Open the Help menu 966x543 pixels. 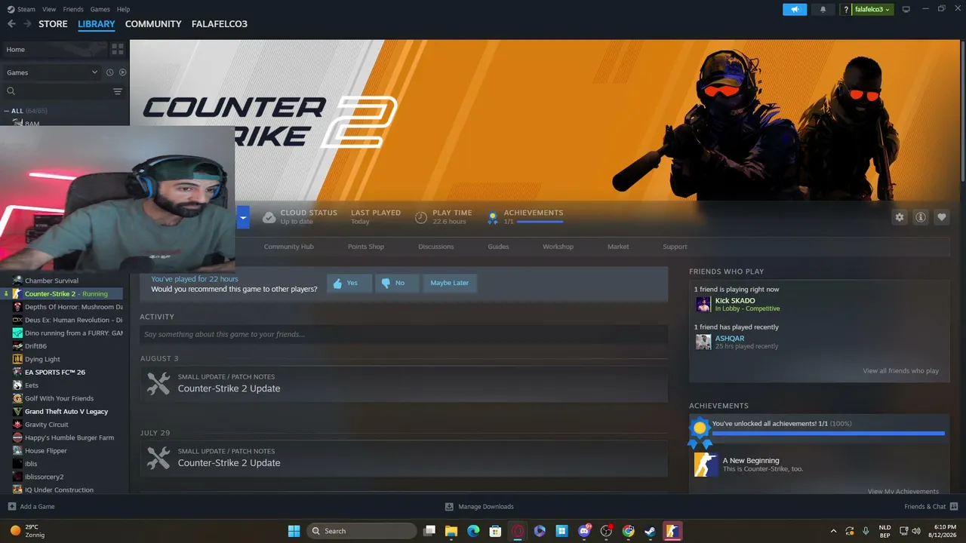(x=123, y=9)
